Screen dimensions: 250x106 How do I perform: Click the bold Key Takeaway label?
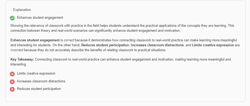coord(22,59)
